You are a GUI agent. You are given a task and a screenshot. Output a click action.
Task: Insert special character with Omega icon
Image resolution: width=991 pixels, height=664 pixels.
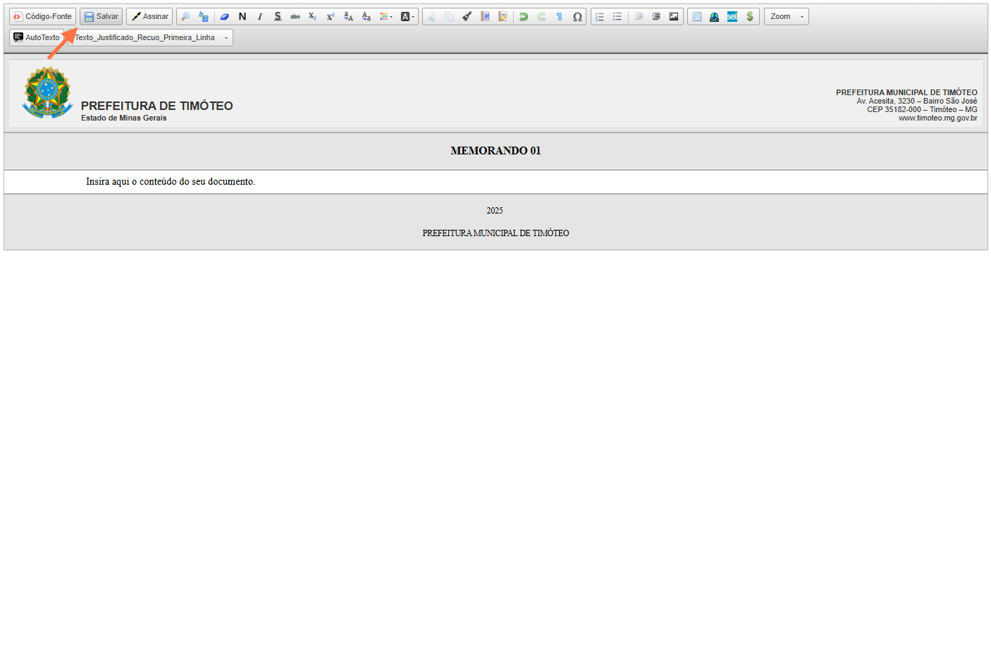tap(577, 16)
